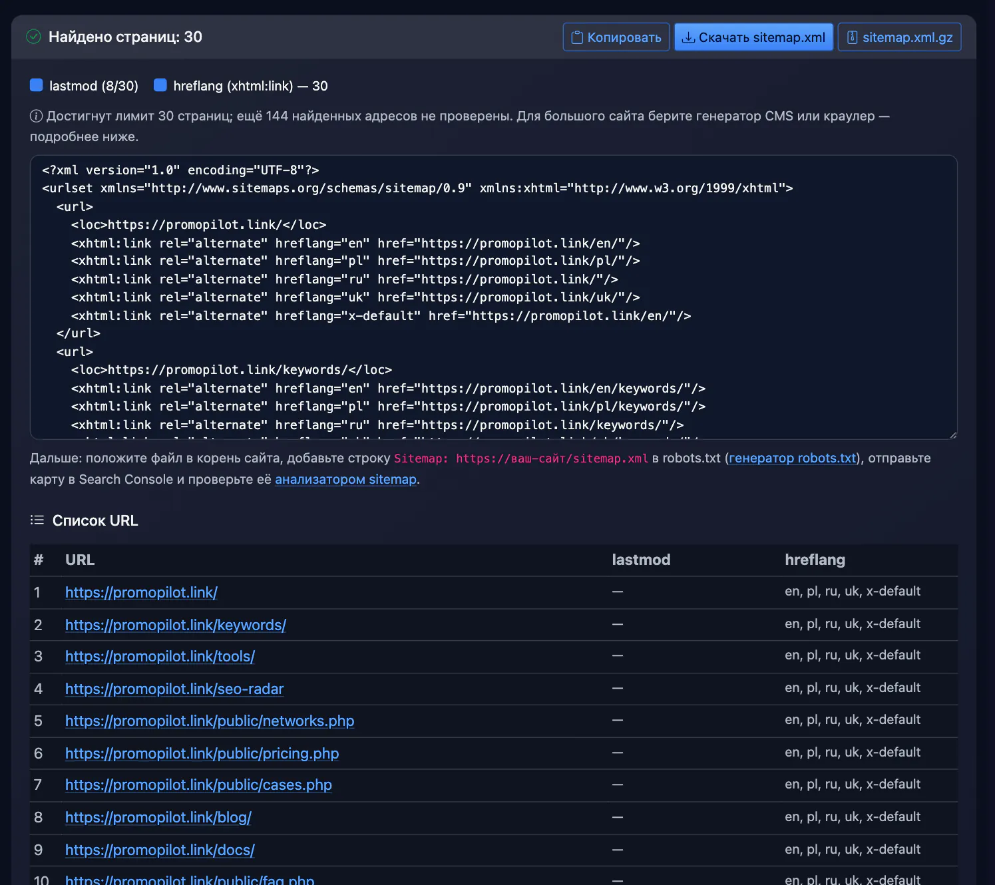995x885 pixels.
Task: Open the public/pricing.php URL
Action: (202, 753)
